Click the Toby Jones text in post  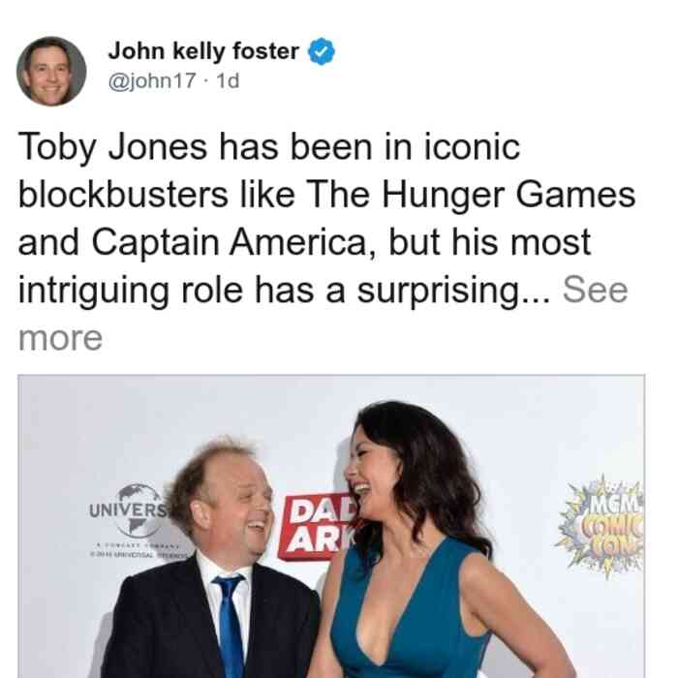tap(112, 148)
